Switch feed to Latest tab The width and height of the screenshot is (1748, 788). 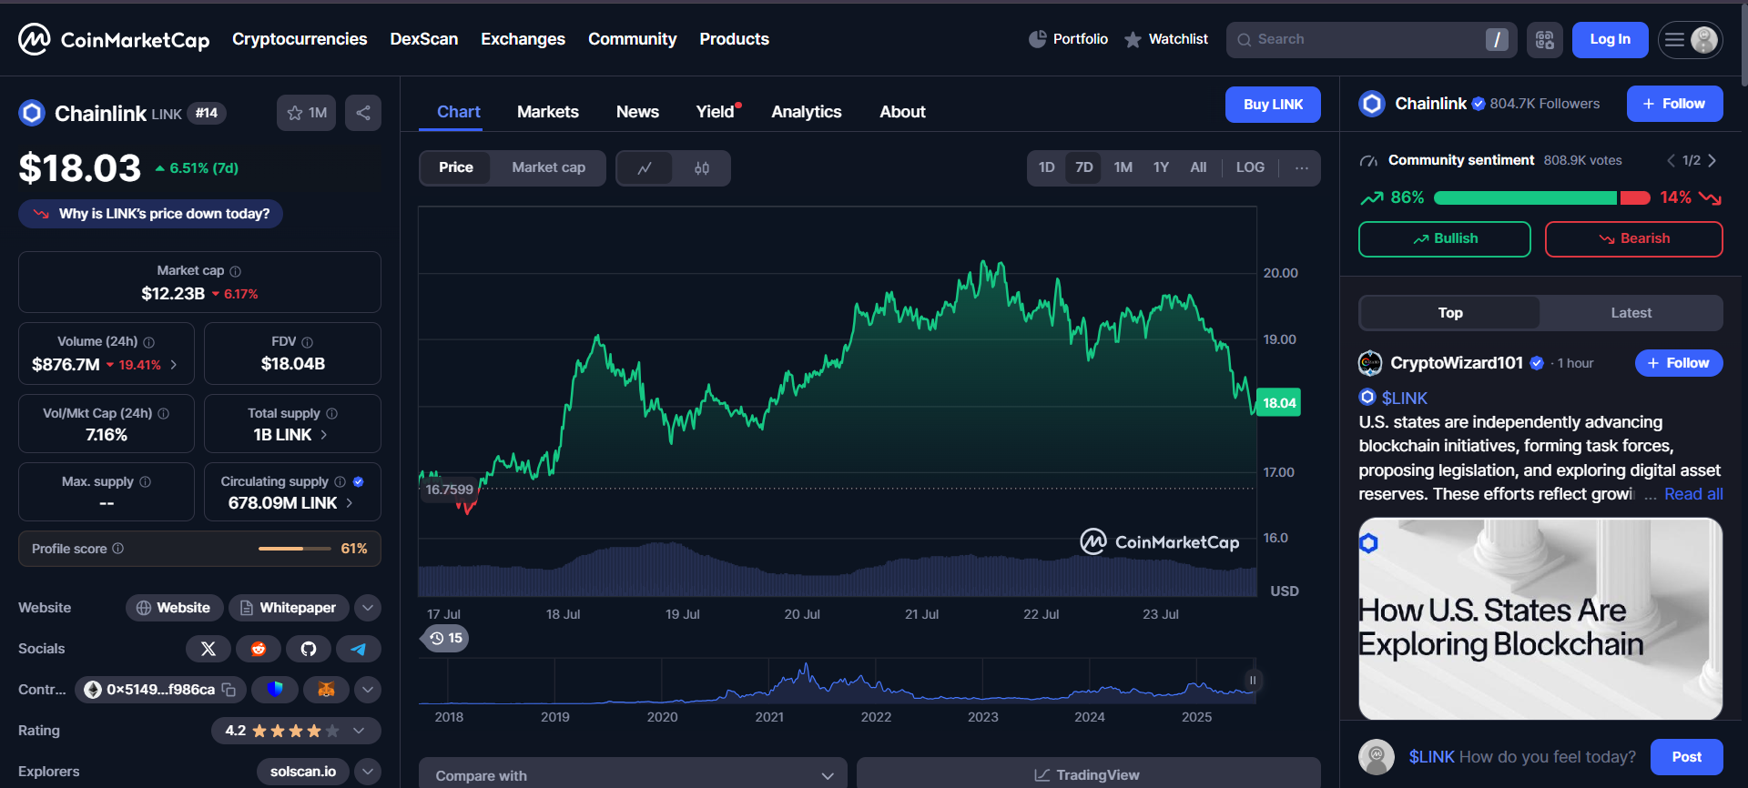pyautogui.click(x=1631, y=313)
